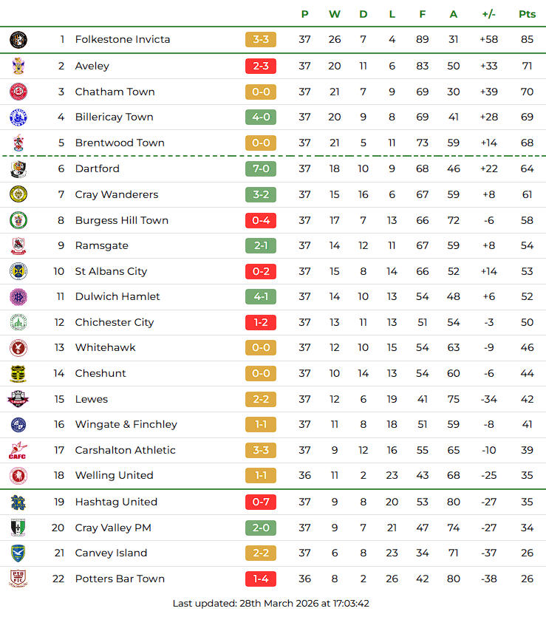
Task: Click the Cheshunt club badge
Action: click(x=18, y=374)
